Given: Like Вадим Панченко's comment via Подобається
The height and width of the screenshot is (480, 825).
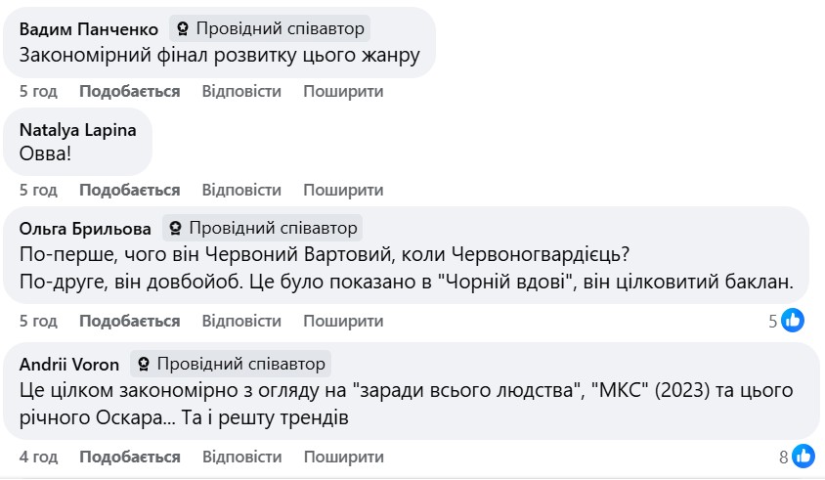Looking at the screenshot, I should point(129,91).
